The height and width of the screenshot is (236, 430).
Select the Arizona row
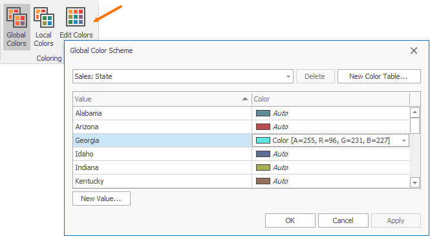(x=241, y=127)
